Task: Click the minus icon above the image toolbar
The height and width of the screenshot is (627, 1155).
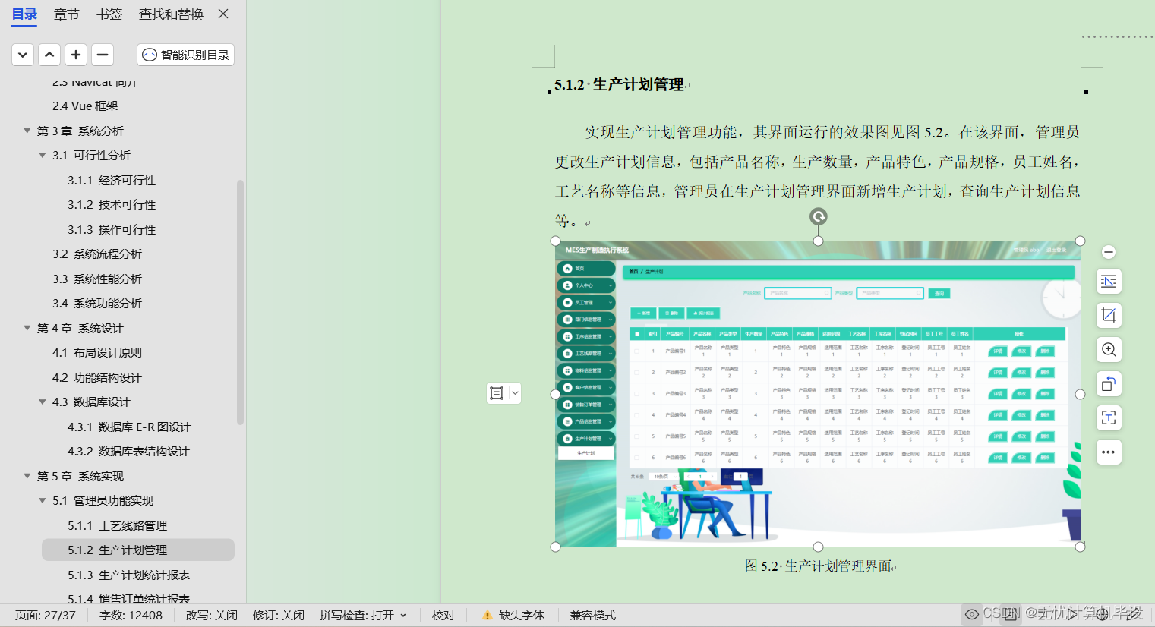Action: (1108, 251)
